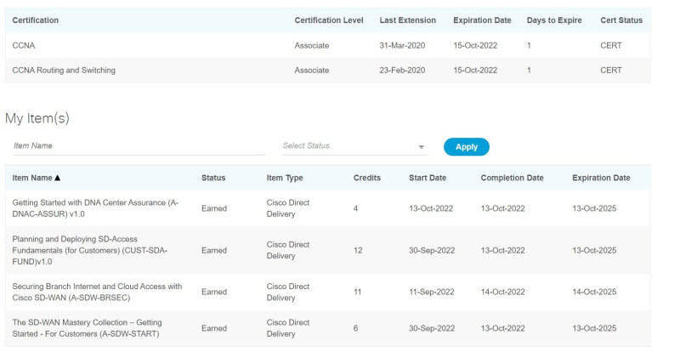Click Expiration Date header in items table

tap(601, 178)
